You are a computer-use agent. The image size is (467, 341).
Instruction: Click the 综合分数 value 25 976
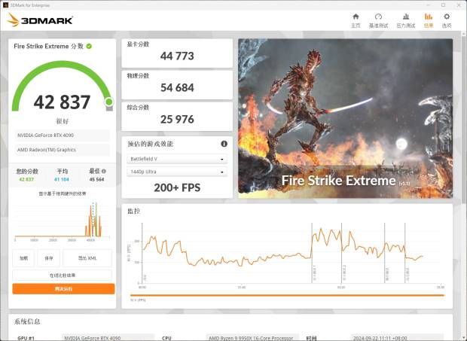(177, 120)
